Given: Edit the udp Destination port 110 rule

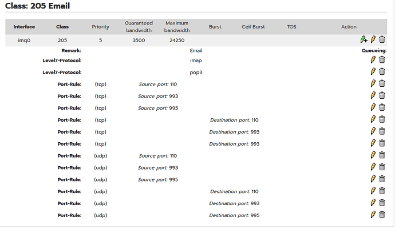Looking at the screenshot, I should (373, 191).
